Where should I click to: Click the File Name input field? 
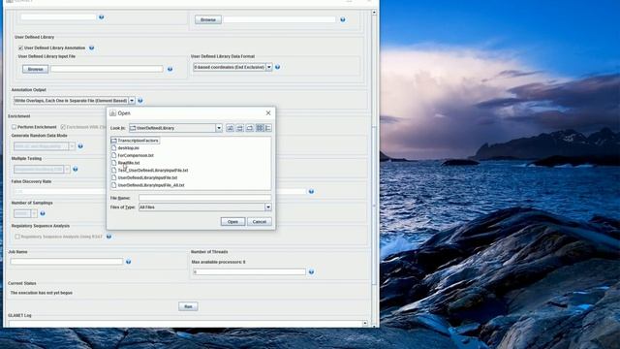coord(204,198)
